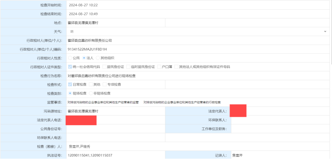Select the 公民 radio button
Screen dimensions: 332x159
pos(70,58)
